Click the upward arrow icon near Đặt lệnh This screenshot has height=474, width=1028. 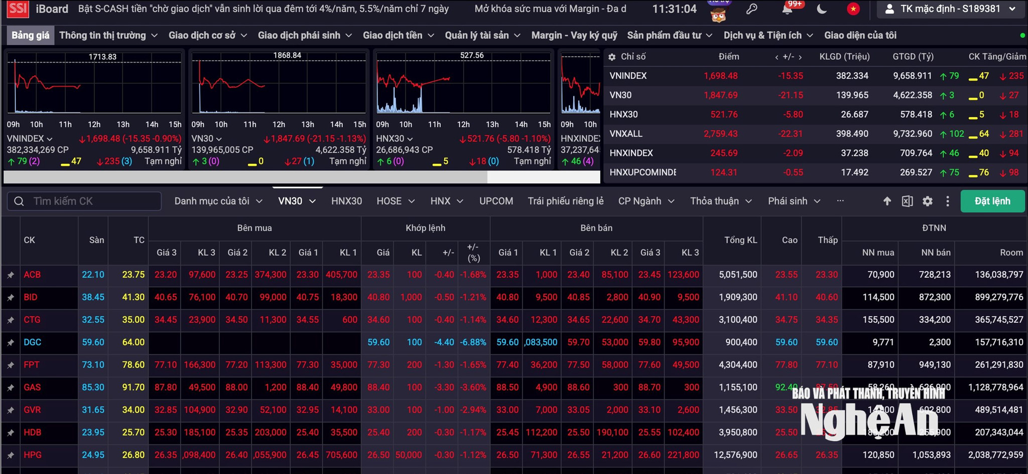[887, 201]
